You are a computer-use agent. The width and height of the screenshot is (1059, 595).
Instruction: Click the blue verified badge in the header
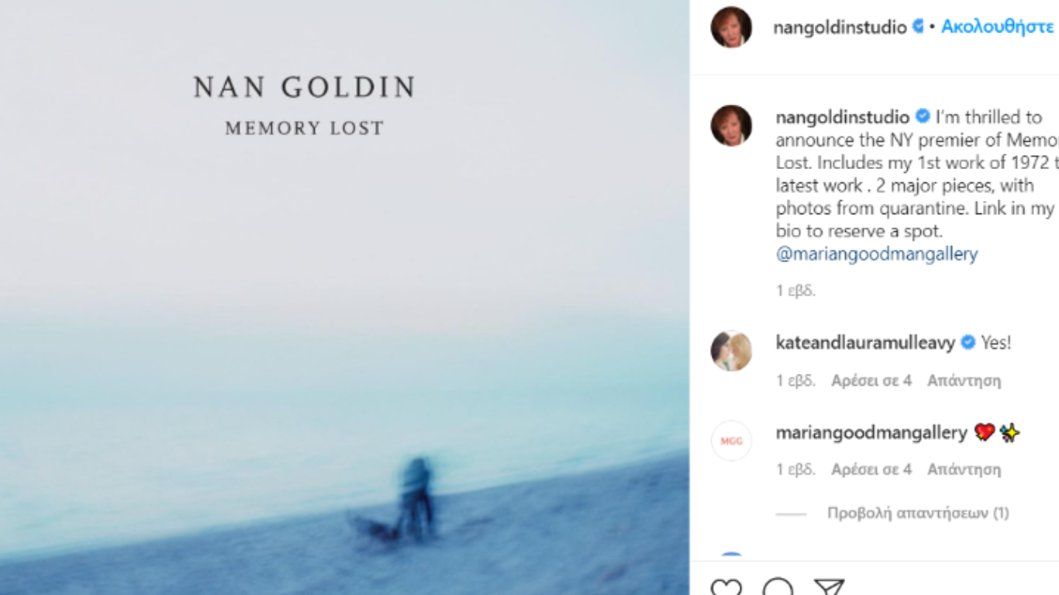coord(919,26)
